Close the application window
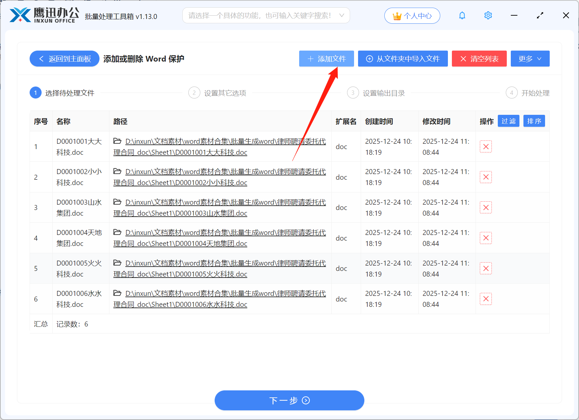This screenshot has width=579, height=420. (x=566, y=16)
